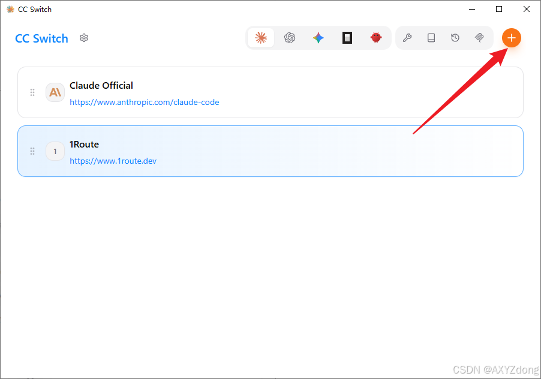Click the CC Switch title bar app icon

[10, 10]
